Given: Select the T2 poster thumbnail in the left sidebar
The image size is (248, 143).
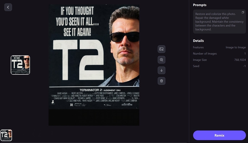Looking at the screenshot, I should pos(20,65).
